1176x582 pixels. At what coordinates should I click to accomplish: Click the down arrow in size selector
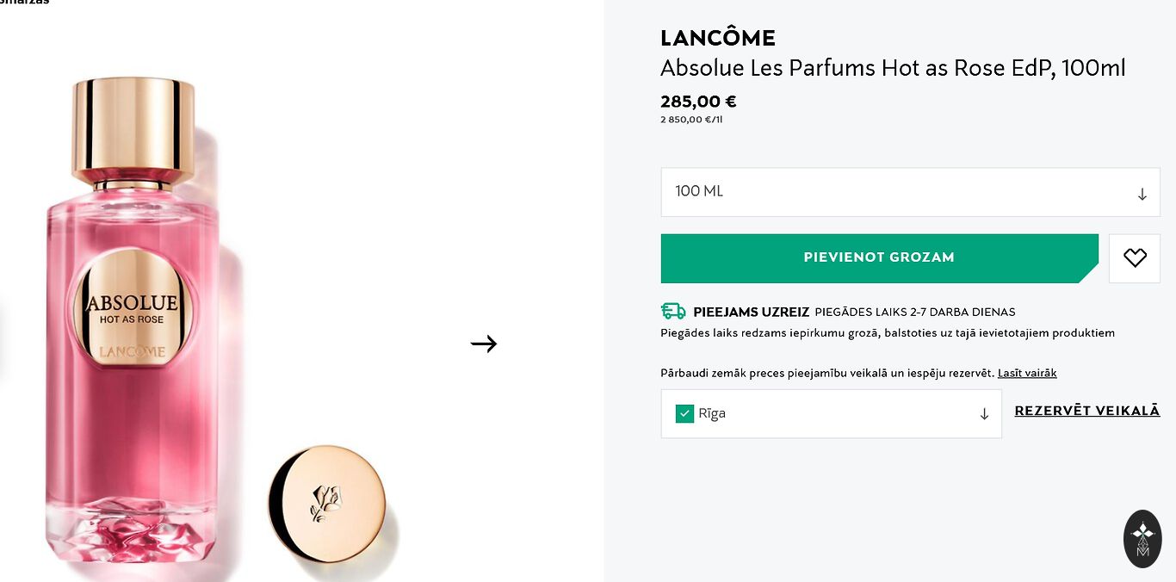point(1142,194)
